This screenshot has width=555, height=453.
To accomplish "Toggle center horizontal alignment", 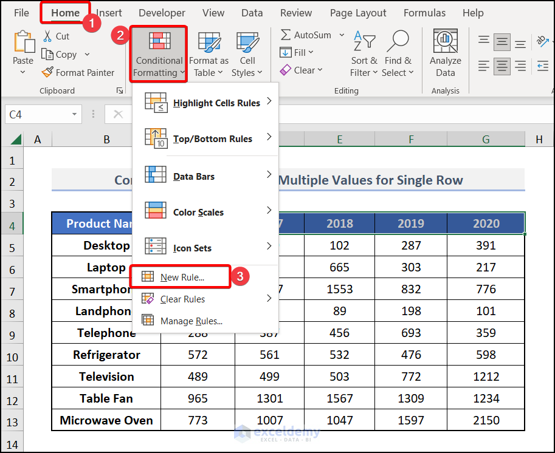I will pyautogui.click(x=502, y=65).
